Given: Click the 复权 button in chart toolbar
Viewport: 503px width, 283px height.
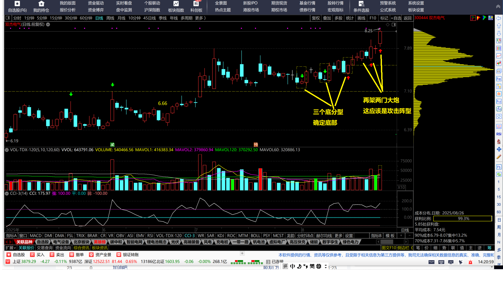Looking at the screenshot, I should 316,18.
